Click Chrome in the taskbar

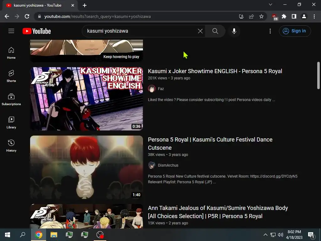point(39,235)
